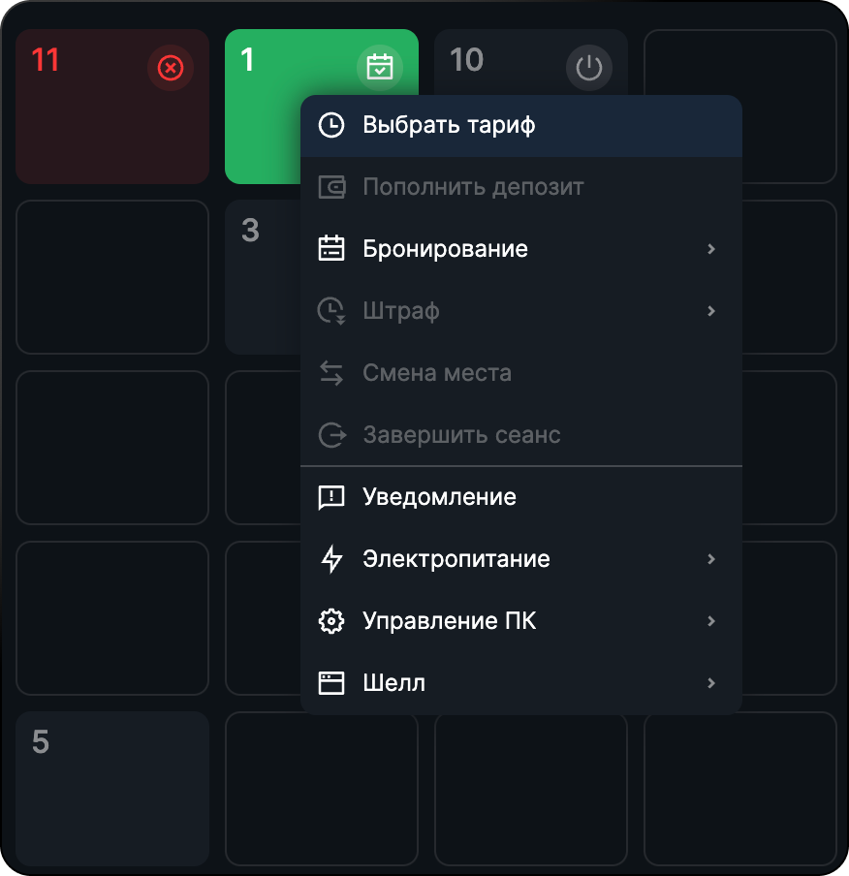This screenshot has width=849, height=876.
Task: Open the Шелл submenu chevron
Action: pos(711,683)
